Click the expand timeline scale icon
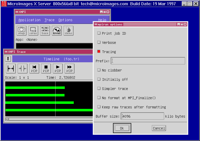The width and height of the screenshot is (200, 141). (11, 69)
